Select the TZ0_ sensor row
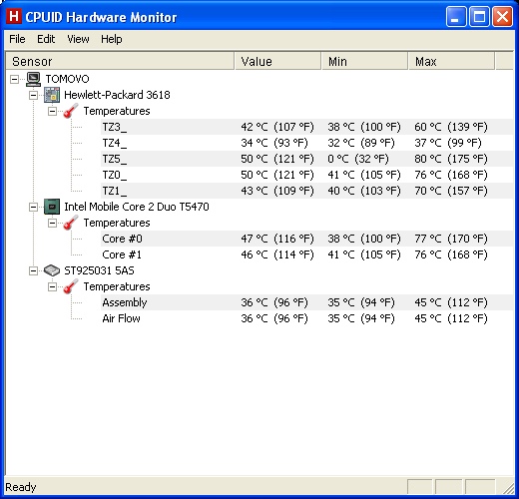 click(306, 175)
